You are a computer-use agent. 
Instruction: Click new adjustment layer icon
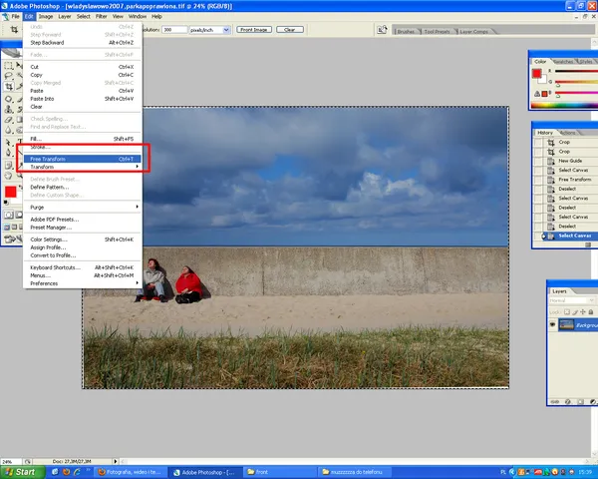[593, 402]
